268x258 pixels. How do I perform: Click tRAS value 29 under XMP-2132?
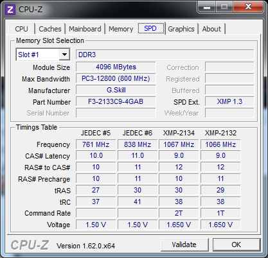pyautogui.click(x=220, y=190)
